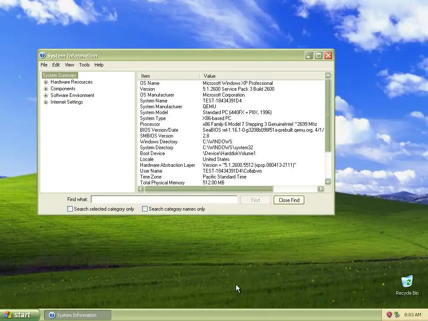Select the Total Physical Memory row
This screenshot has height=321, width=428.
[231, 183]
